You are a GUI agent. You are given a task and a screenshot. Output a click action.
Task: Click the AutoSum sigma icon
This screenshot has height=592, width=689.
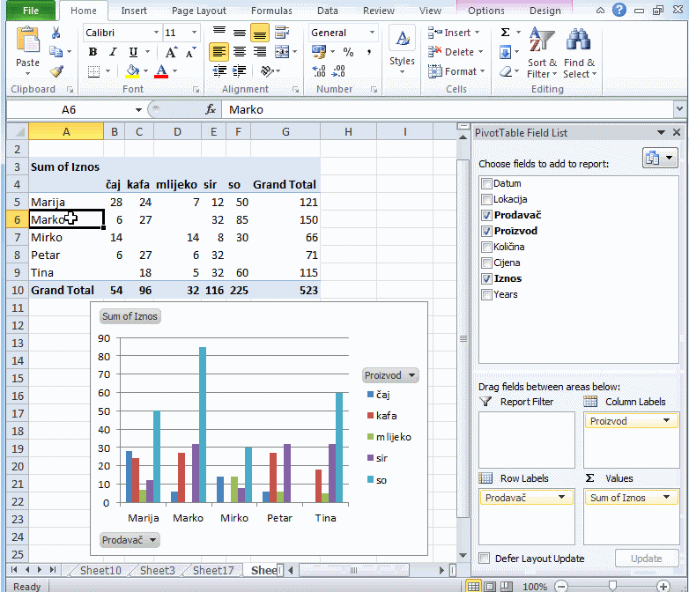coord(505,33)
